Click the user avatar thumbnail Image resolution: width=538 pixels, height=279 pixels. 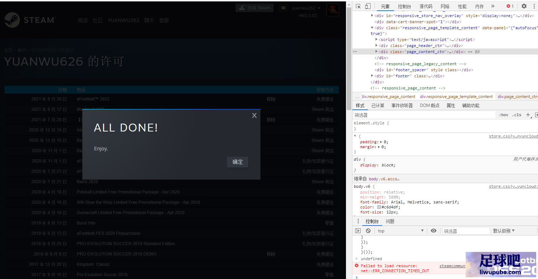[333, 10]
